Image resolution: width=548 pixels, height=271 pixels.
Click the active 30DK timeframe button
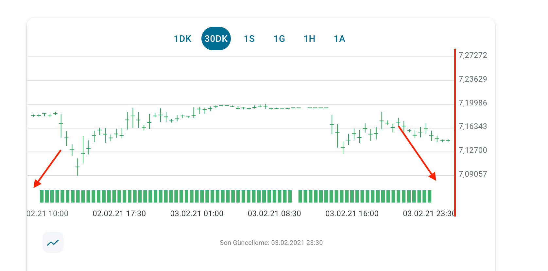click(216, 38)
